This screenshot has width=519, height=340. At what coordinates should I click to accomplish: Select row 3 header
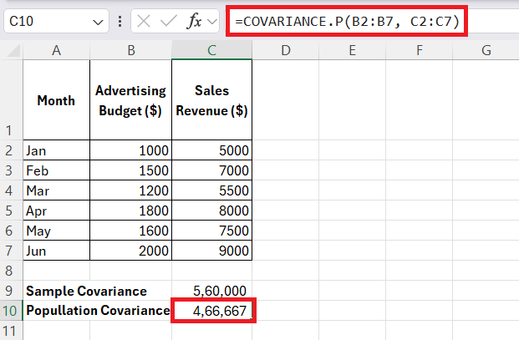pyautogui.click(x=11, y=170)
